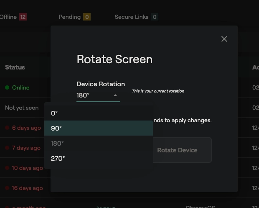The height and width of the screenshot is (208, 259).
Task: Select the Not yet seen device row
Action: 22,108
